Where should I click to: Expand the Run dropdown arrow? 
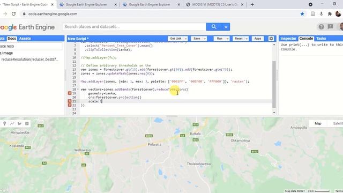(227, 39)
